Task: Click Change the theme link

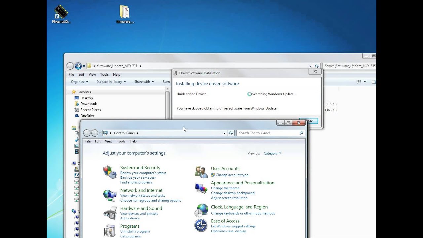Action: click(225, 188)
